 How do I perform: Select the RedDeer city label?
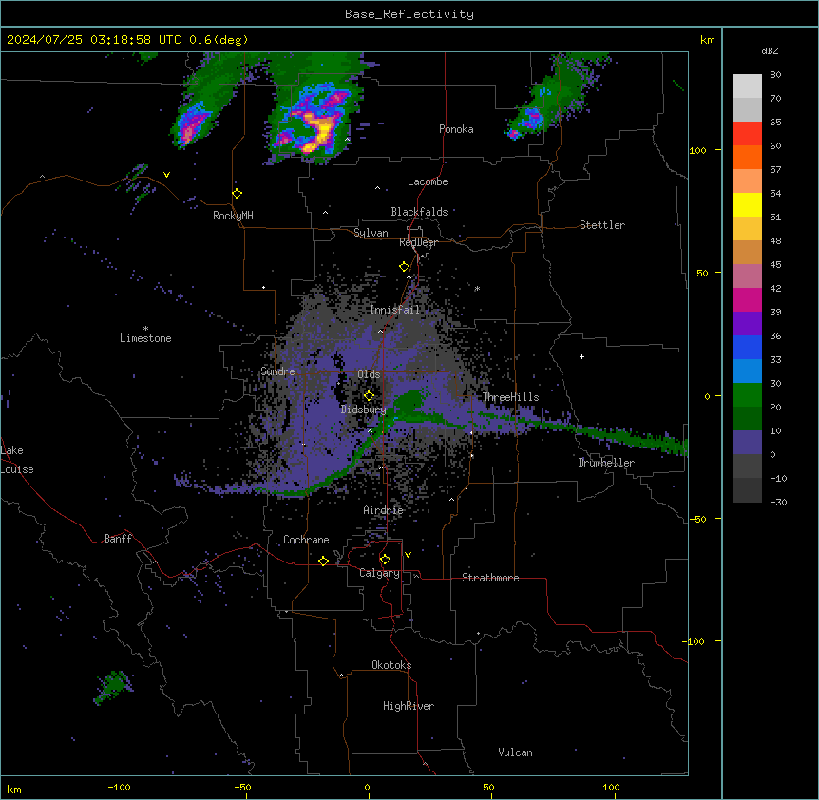point(418,242)
